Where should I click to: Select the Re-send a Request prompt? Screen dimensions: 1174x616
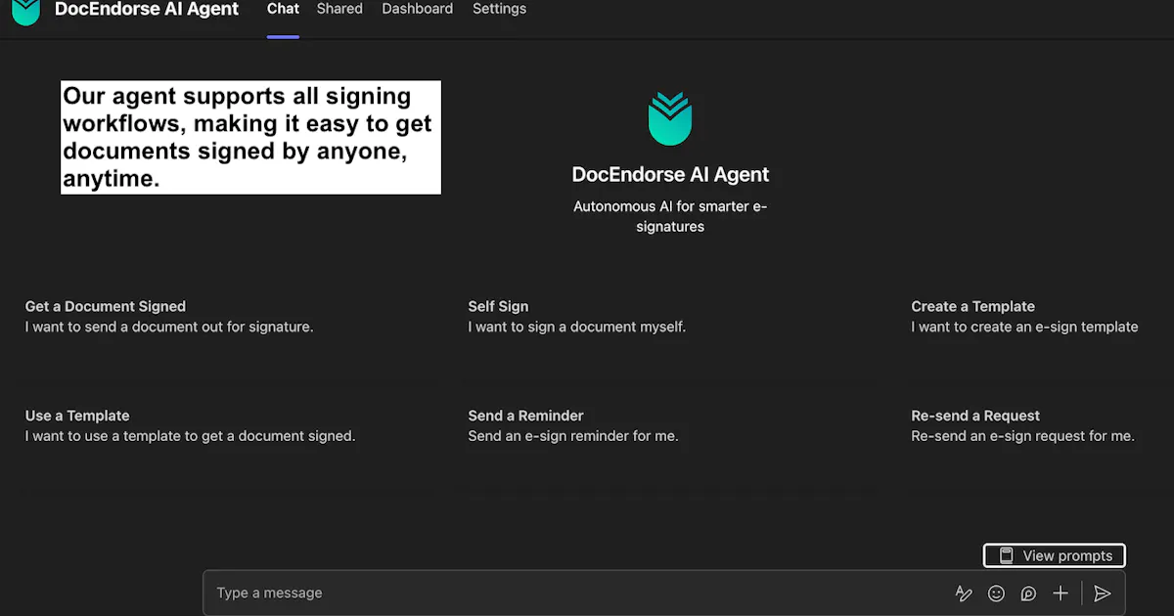tap(1022, 426)
